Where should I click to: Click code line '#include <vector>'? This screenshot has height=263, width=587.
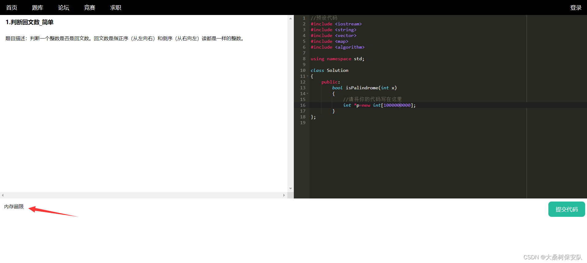333,35
